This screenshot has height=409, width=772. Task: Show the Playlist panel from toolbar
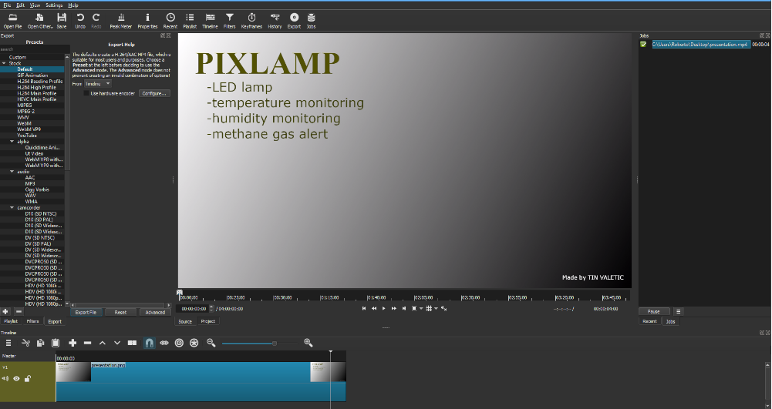190,21
